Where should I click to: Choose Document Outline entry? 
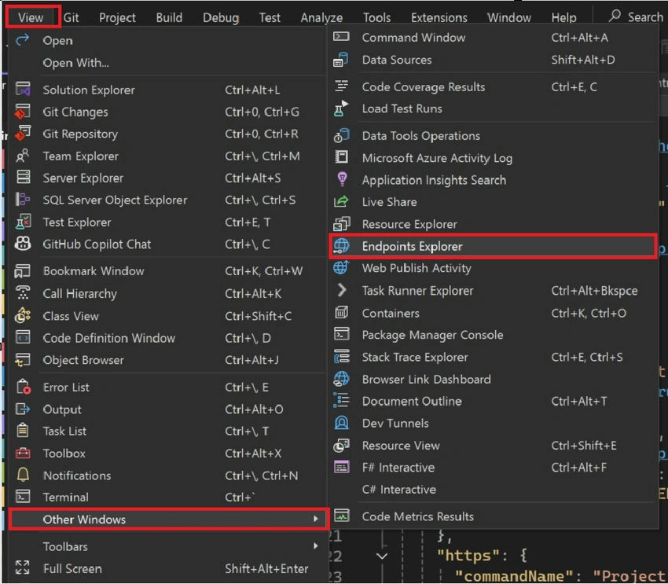(493, 401)
